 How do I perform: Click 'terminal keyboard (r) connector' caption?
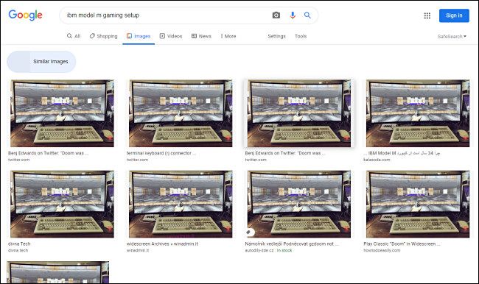161,153
